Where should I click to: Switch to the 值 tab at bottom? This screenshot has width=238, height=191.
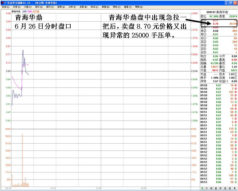230,189
